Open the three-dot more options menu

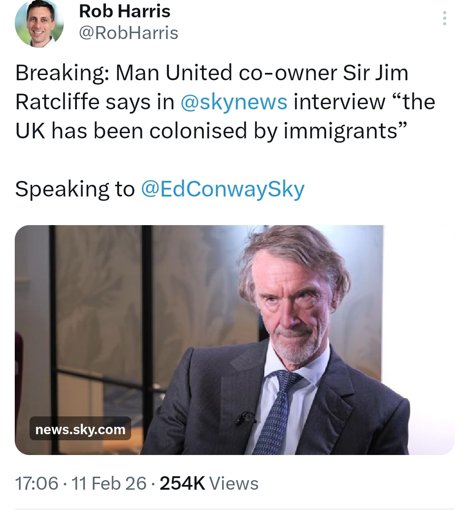coord(444,18)
